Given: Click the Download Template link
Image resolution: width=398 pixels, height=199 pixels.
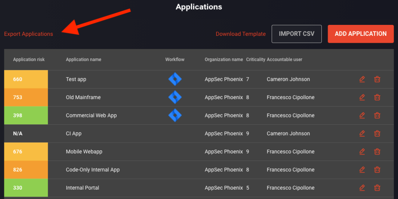Looking at the screenshot, I should click(241, 34).
